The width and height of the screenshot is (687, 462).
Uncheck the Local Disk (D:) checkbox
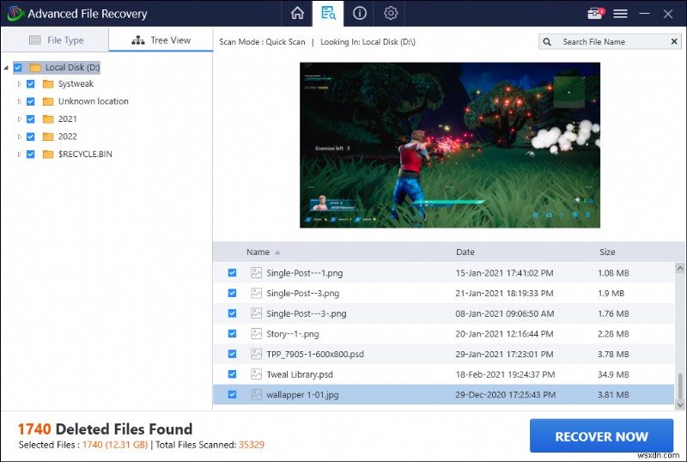coord(17,68)
